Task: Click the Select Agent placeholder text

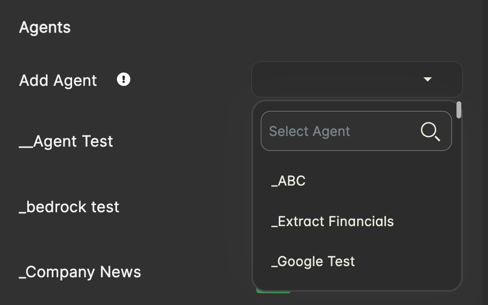Action: point(310,131)
